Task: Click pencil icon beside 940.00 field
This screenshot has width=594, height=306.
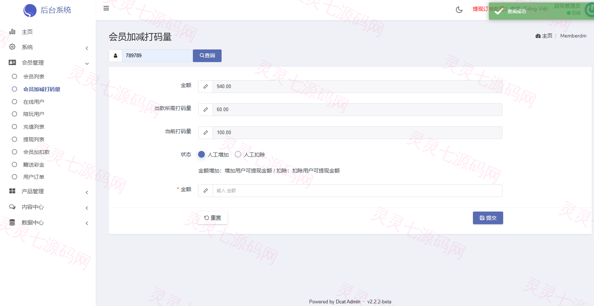Action: [206, 87]
